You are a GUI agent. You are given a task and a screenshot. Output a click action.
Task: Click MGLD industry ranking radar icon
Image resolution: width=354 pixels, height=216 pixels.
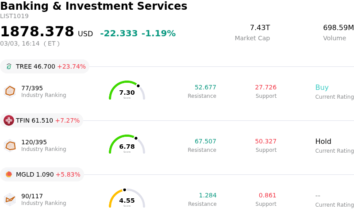(10, 199)
